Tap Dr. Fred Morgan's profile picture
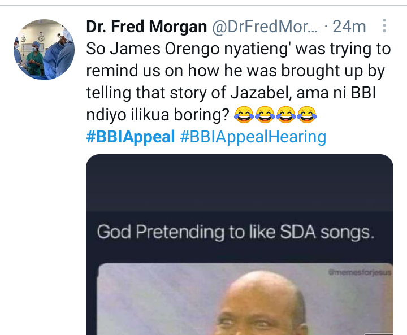The image size is (407, 335). [44, 49]
